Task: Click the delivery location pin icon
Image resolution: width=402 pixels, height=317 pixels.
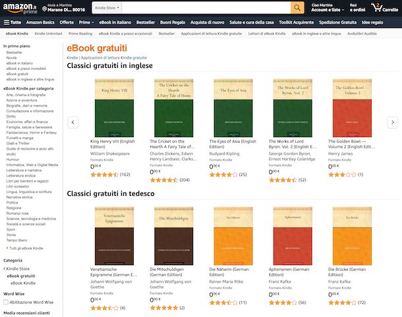Action: 44,9
